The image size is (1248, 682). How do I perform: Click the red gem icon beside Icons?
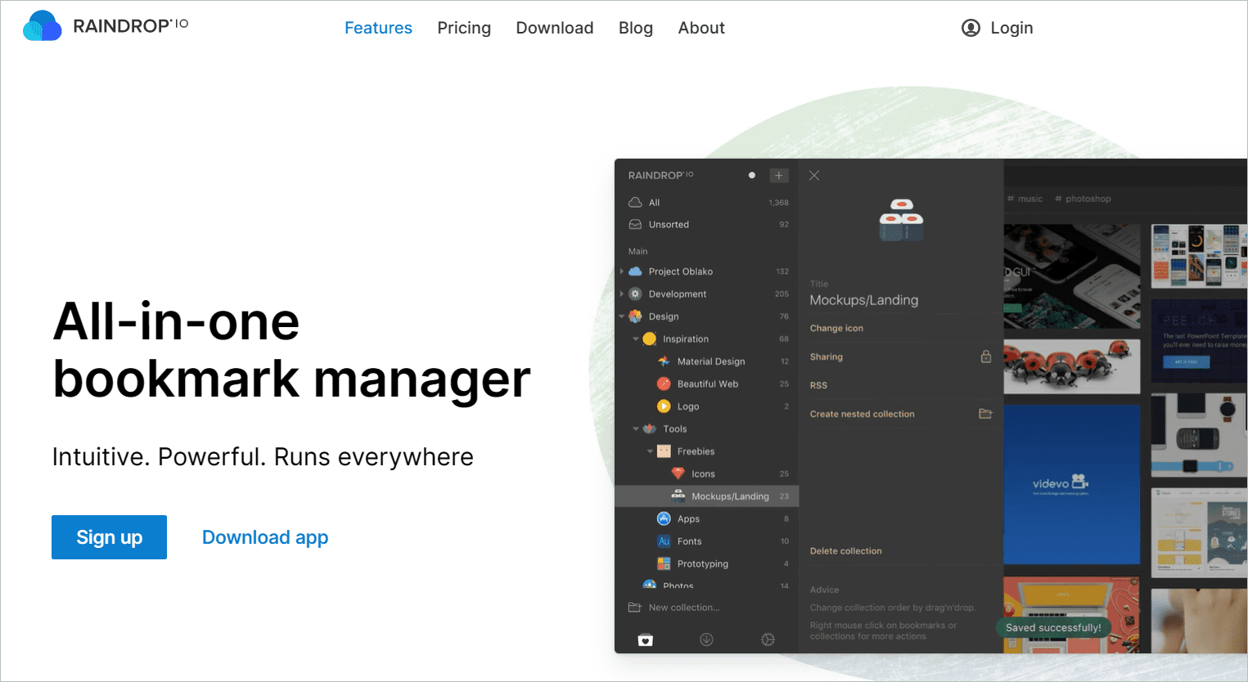click(x=678, y=473)
